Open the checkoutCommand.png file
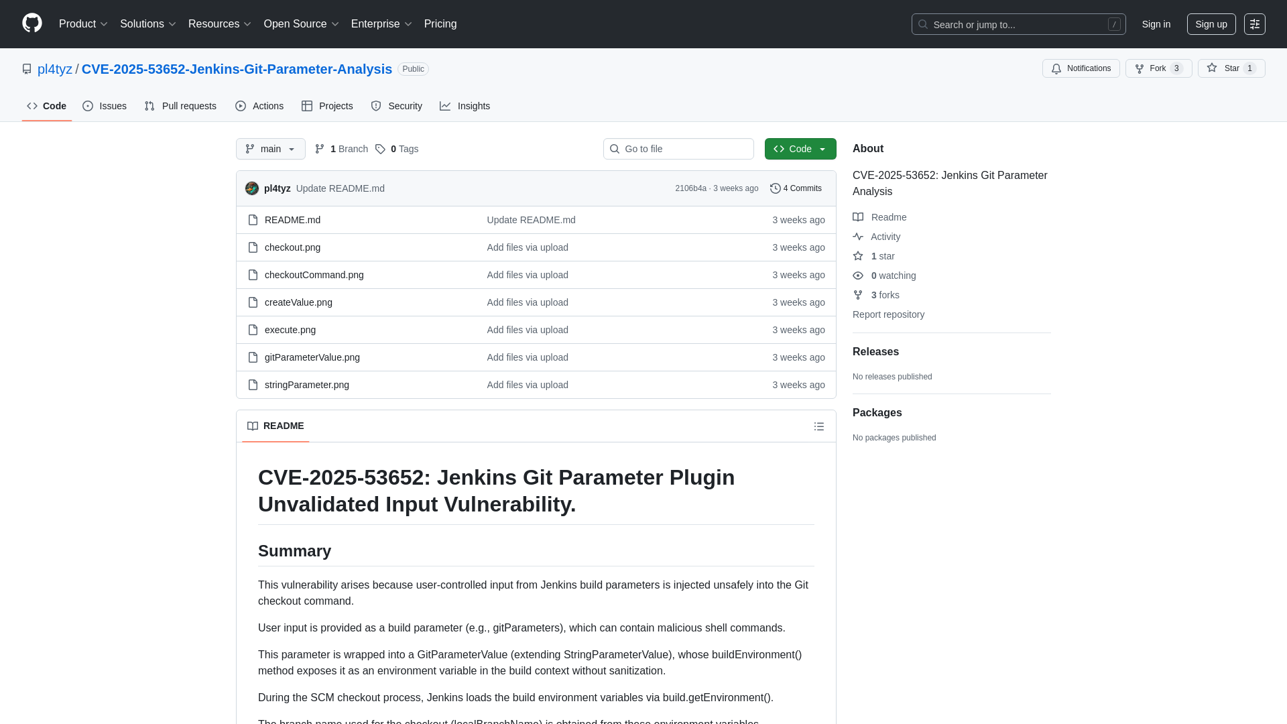Image resolution: width=1287 pixels, height=724 pixels. 314,275
